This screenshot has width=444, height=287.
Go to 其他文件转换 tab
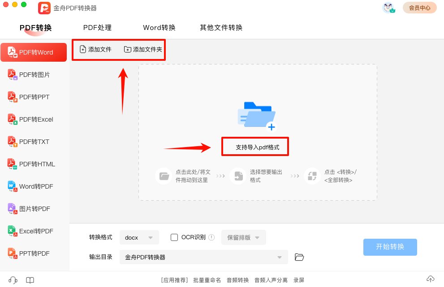click(x=221, y=28)
